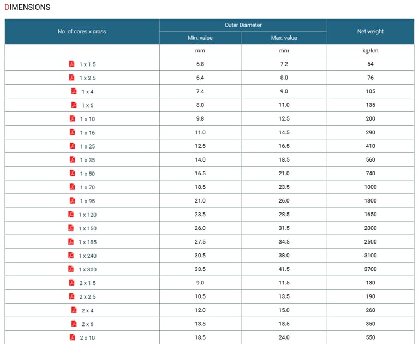This screenshot has width=419, height=344.
Task: Open the 1 x 185 cable link
Action: pos(87,242)
